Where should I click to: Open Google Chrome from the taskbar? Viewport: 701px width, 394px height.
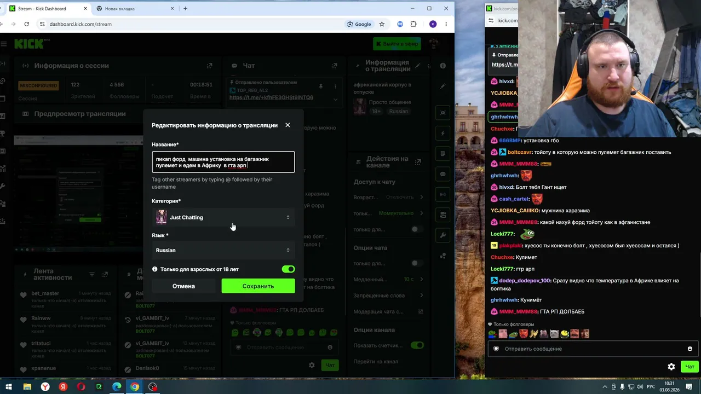pyautogui.click(x=135, y=387)
